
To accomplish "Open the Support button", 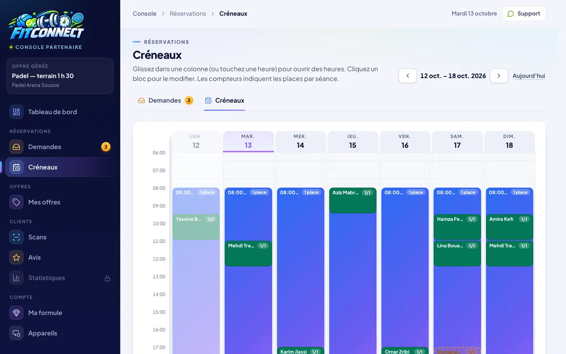I will click(x=524, y=14).
